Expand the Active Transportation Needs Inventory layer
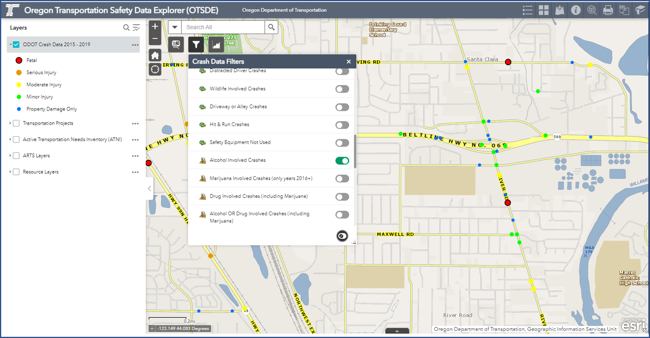The height and width of the screenshot is (338, 650). click(10, 139)
